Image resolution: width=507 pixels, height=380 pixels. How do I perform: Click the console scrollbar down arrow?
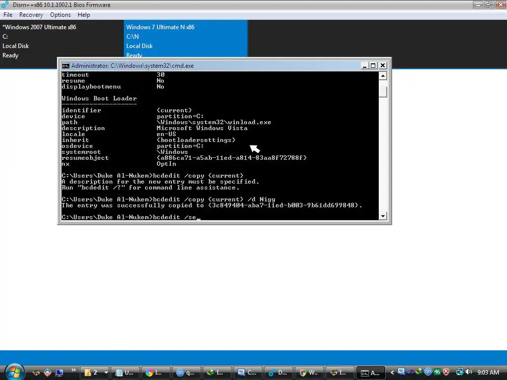[x=383, y=216]
